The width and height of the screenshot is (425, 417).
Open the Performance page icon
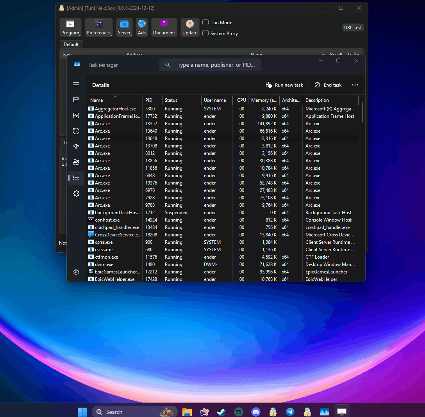click(76, 115)
